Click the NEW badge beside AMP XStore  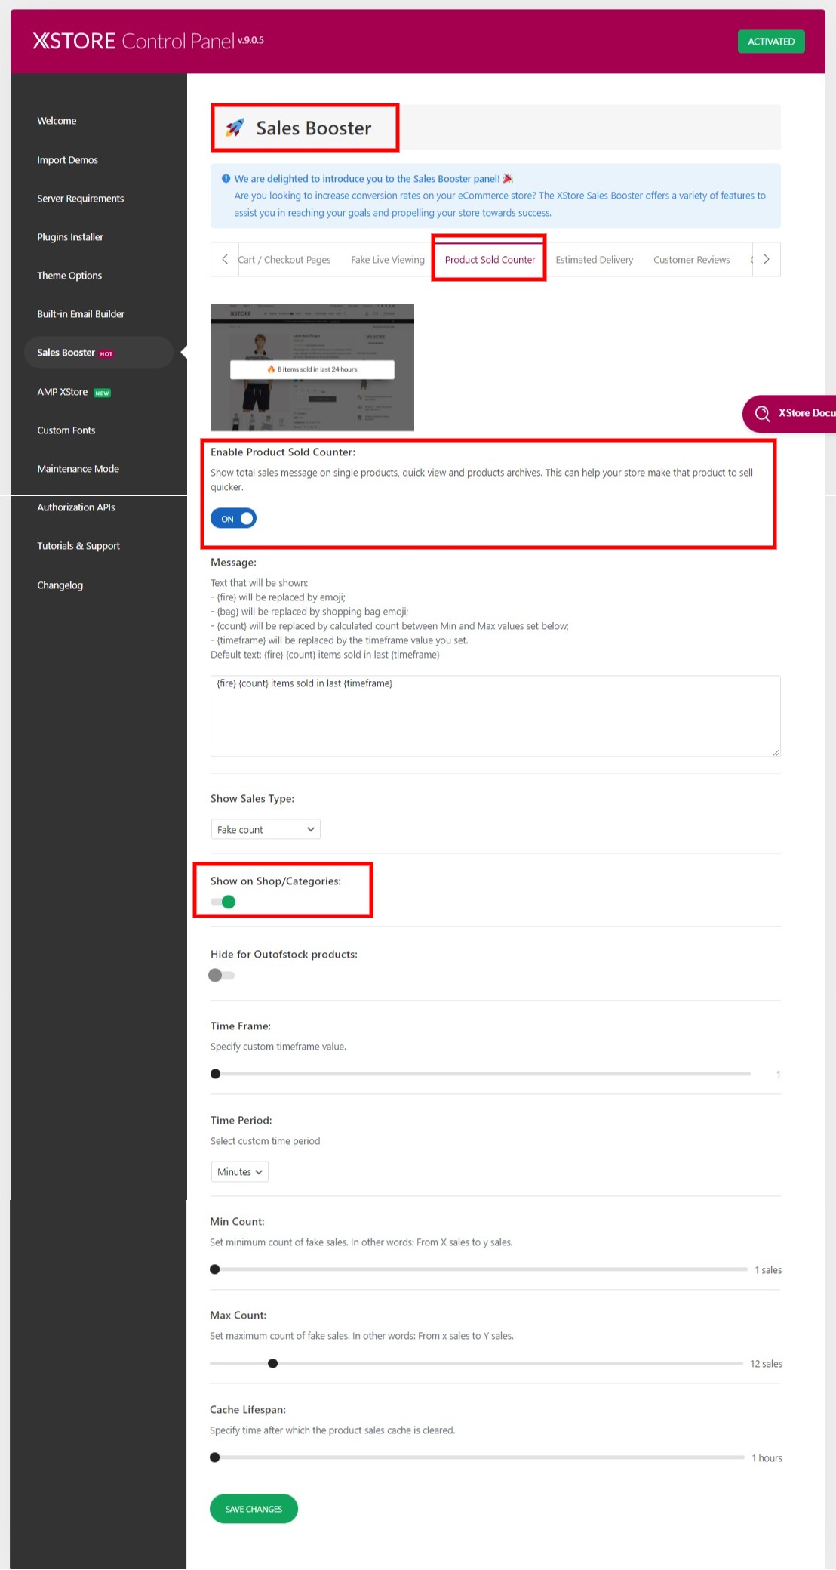pos(102,393)
